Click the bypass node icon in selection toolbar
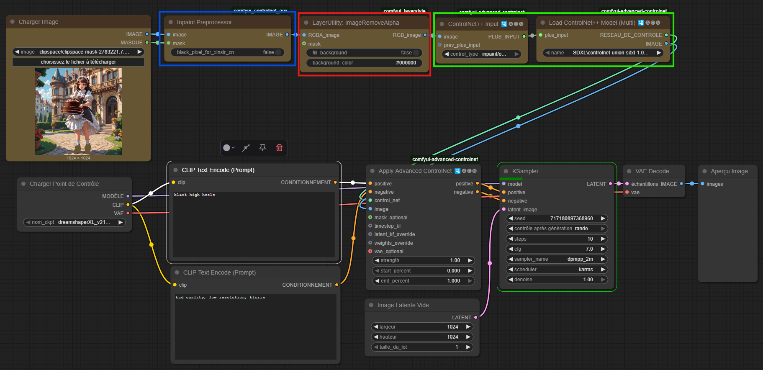Screen dimensions: 763x370 click(246, 148)
